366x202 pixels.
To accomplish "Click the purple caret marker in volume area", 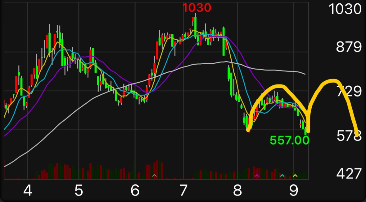I will pos(257,175).
